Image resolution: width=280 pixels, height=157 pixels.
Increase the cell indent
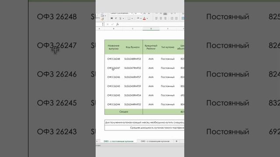click(176, 18)
